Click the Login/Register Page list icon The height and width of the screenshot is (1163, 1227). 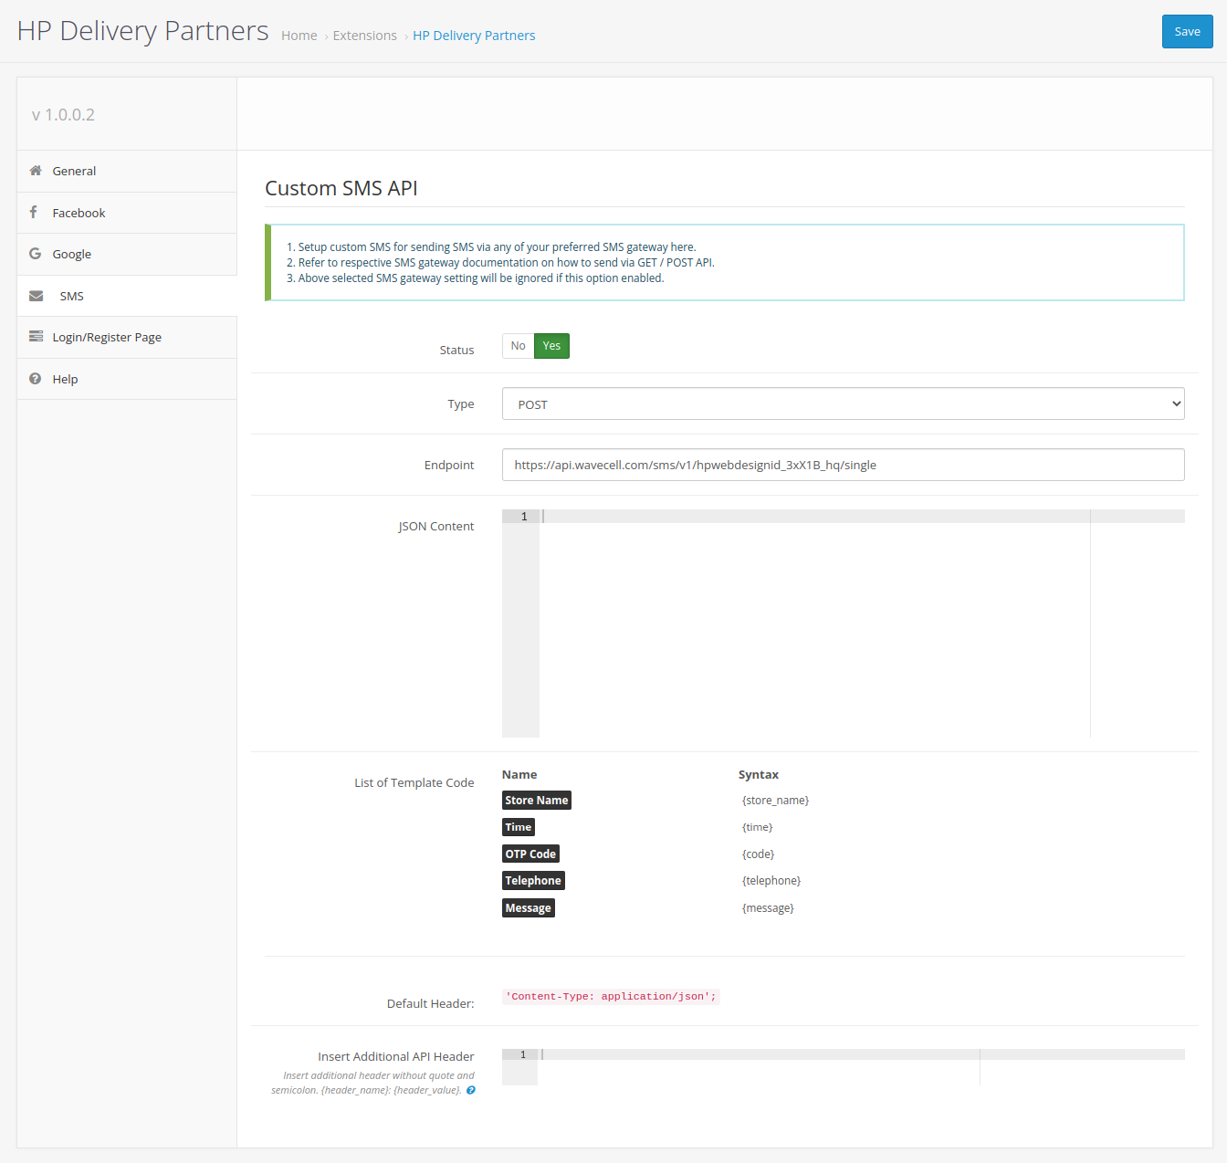[37, 337]
